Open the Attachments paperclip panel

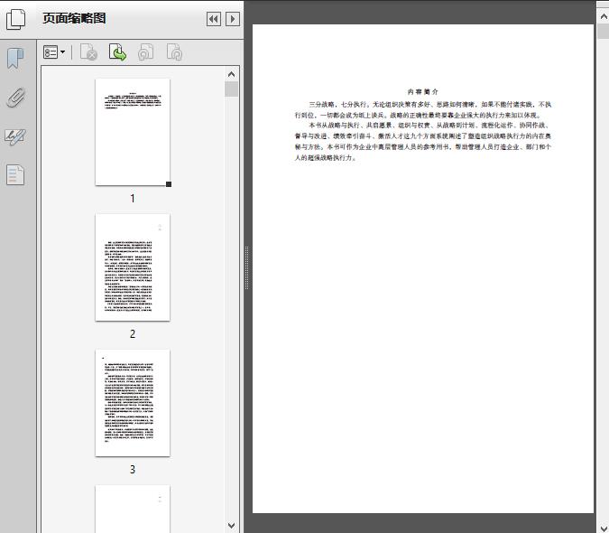tap(15, 98)
